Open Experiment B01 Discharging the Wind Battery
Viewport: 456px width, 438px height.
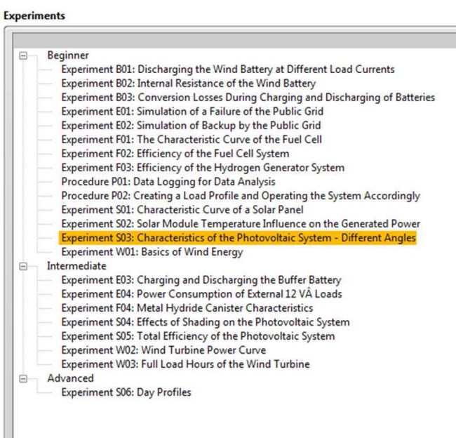tap(228, 69)
